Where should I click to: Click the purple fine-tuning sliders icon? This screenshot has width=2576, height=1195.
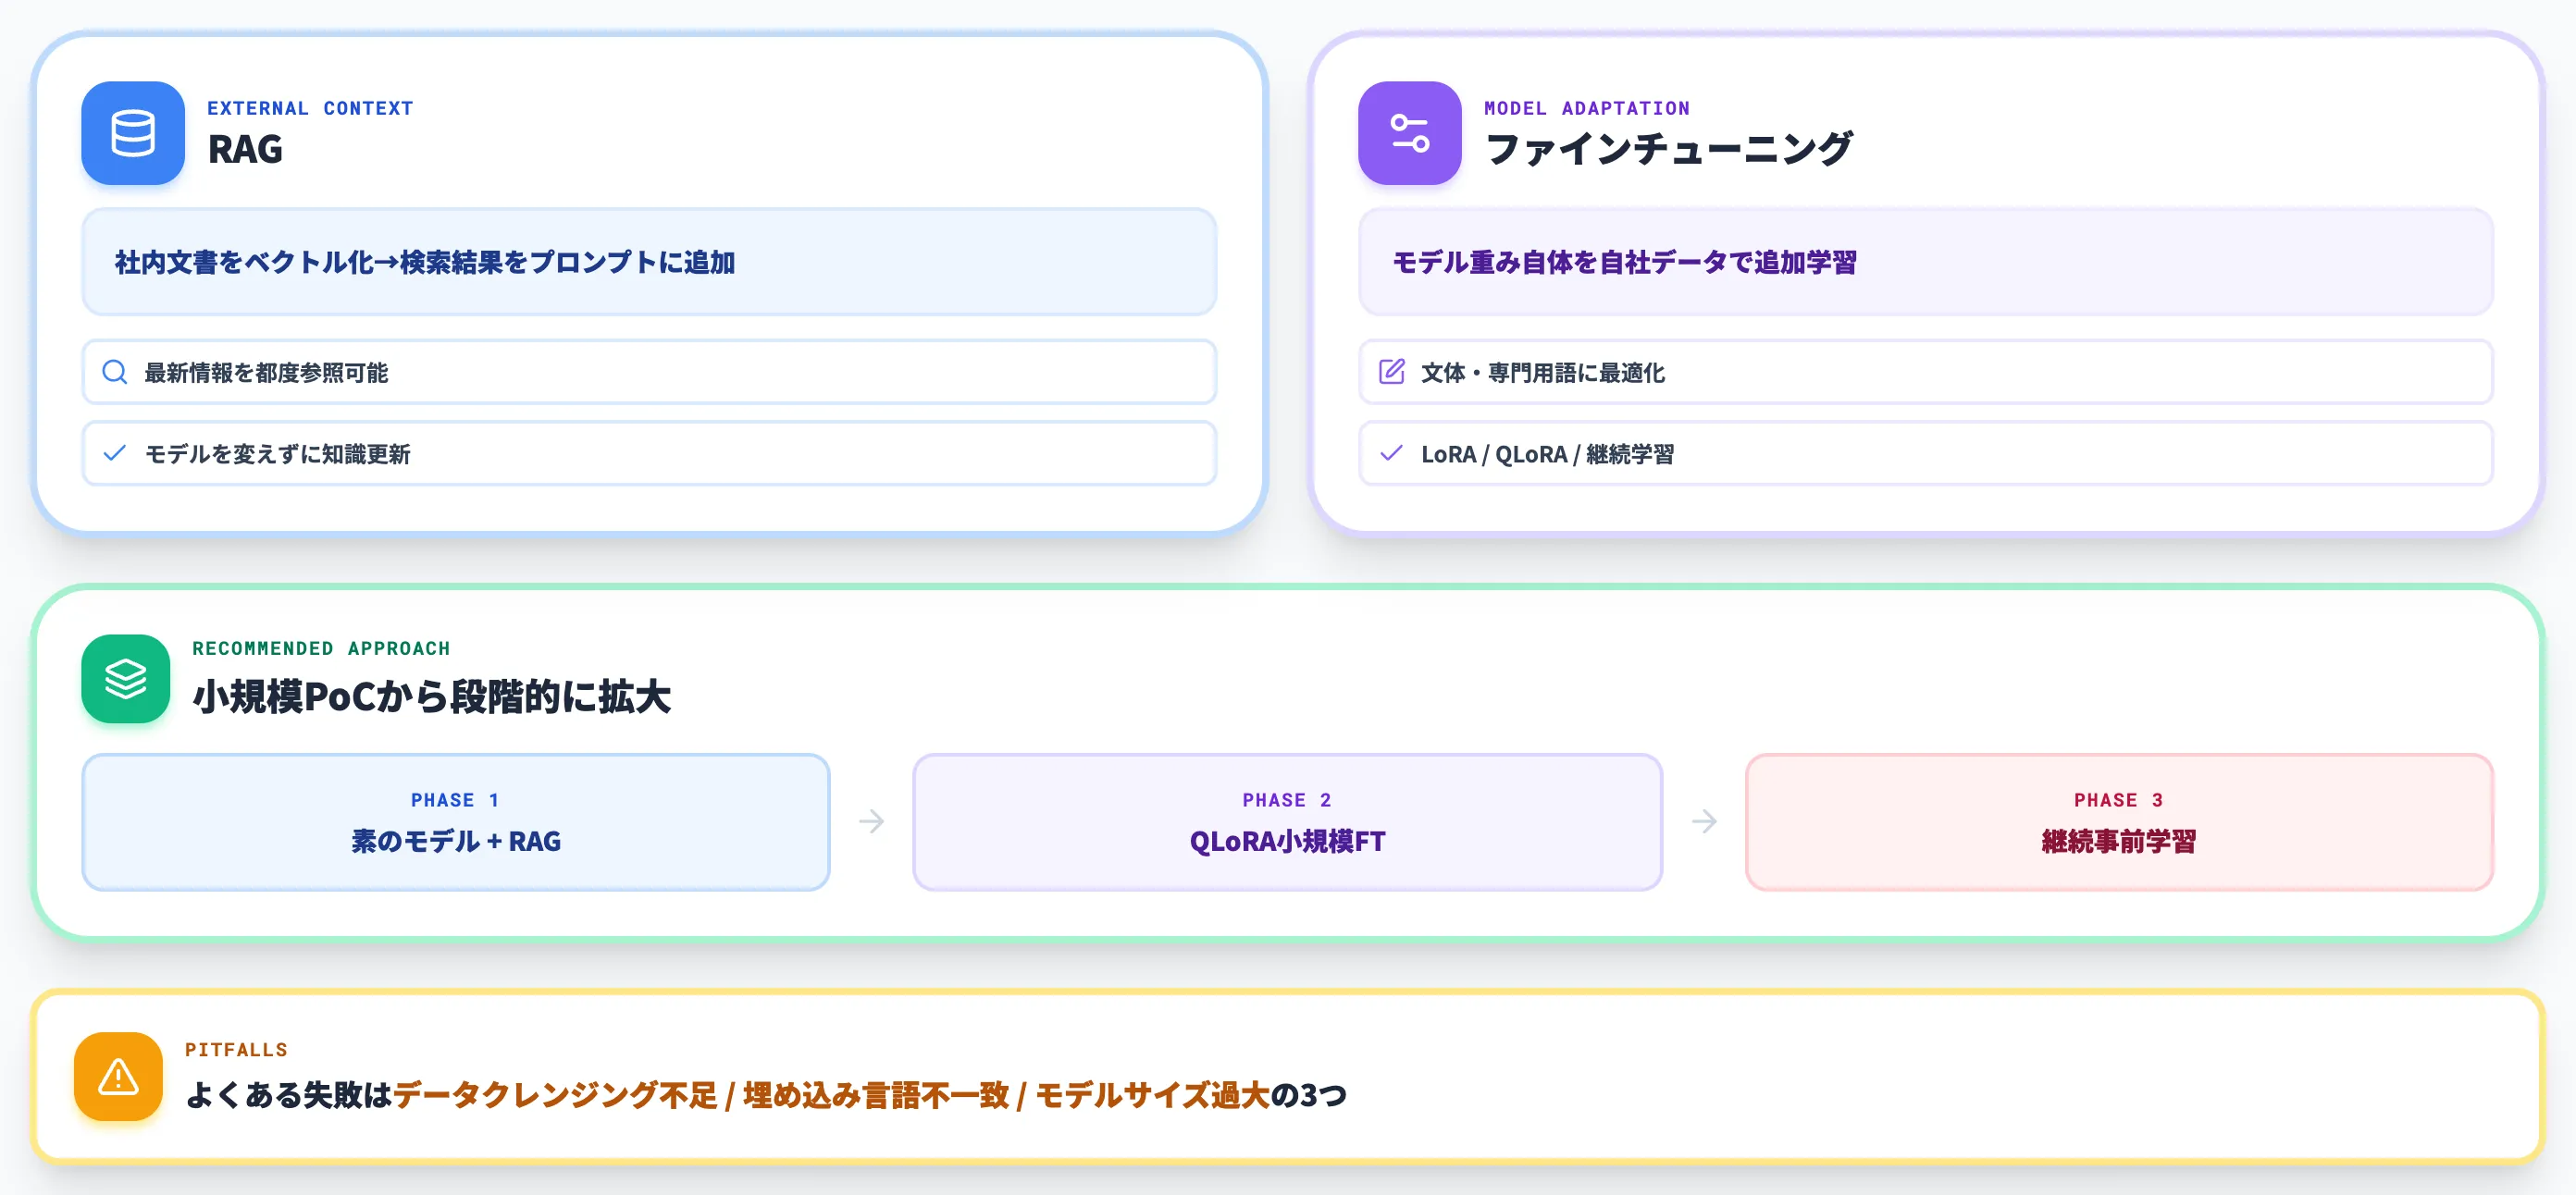[x=1409, y=133]
